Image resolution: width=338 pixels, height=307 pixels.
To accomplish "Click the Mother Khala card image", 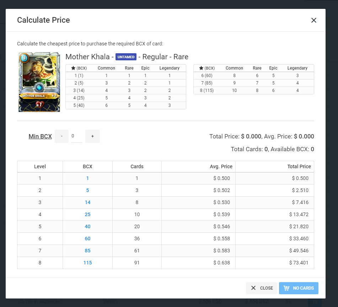I will [x=39, y=82].
